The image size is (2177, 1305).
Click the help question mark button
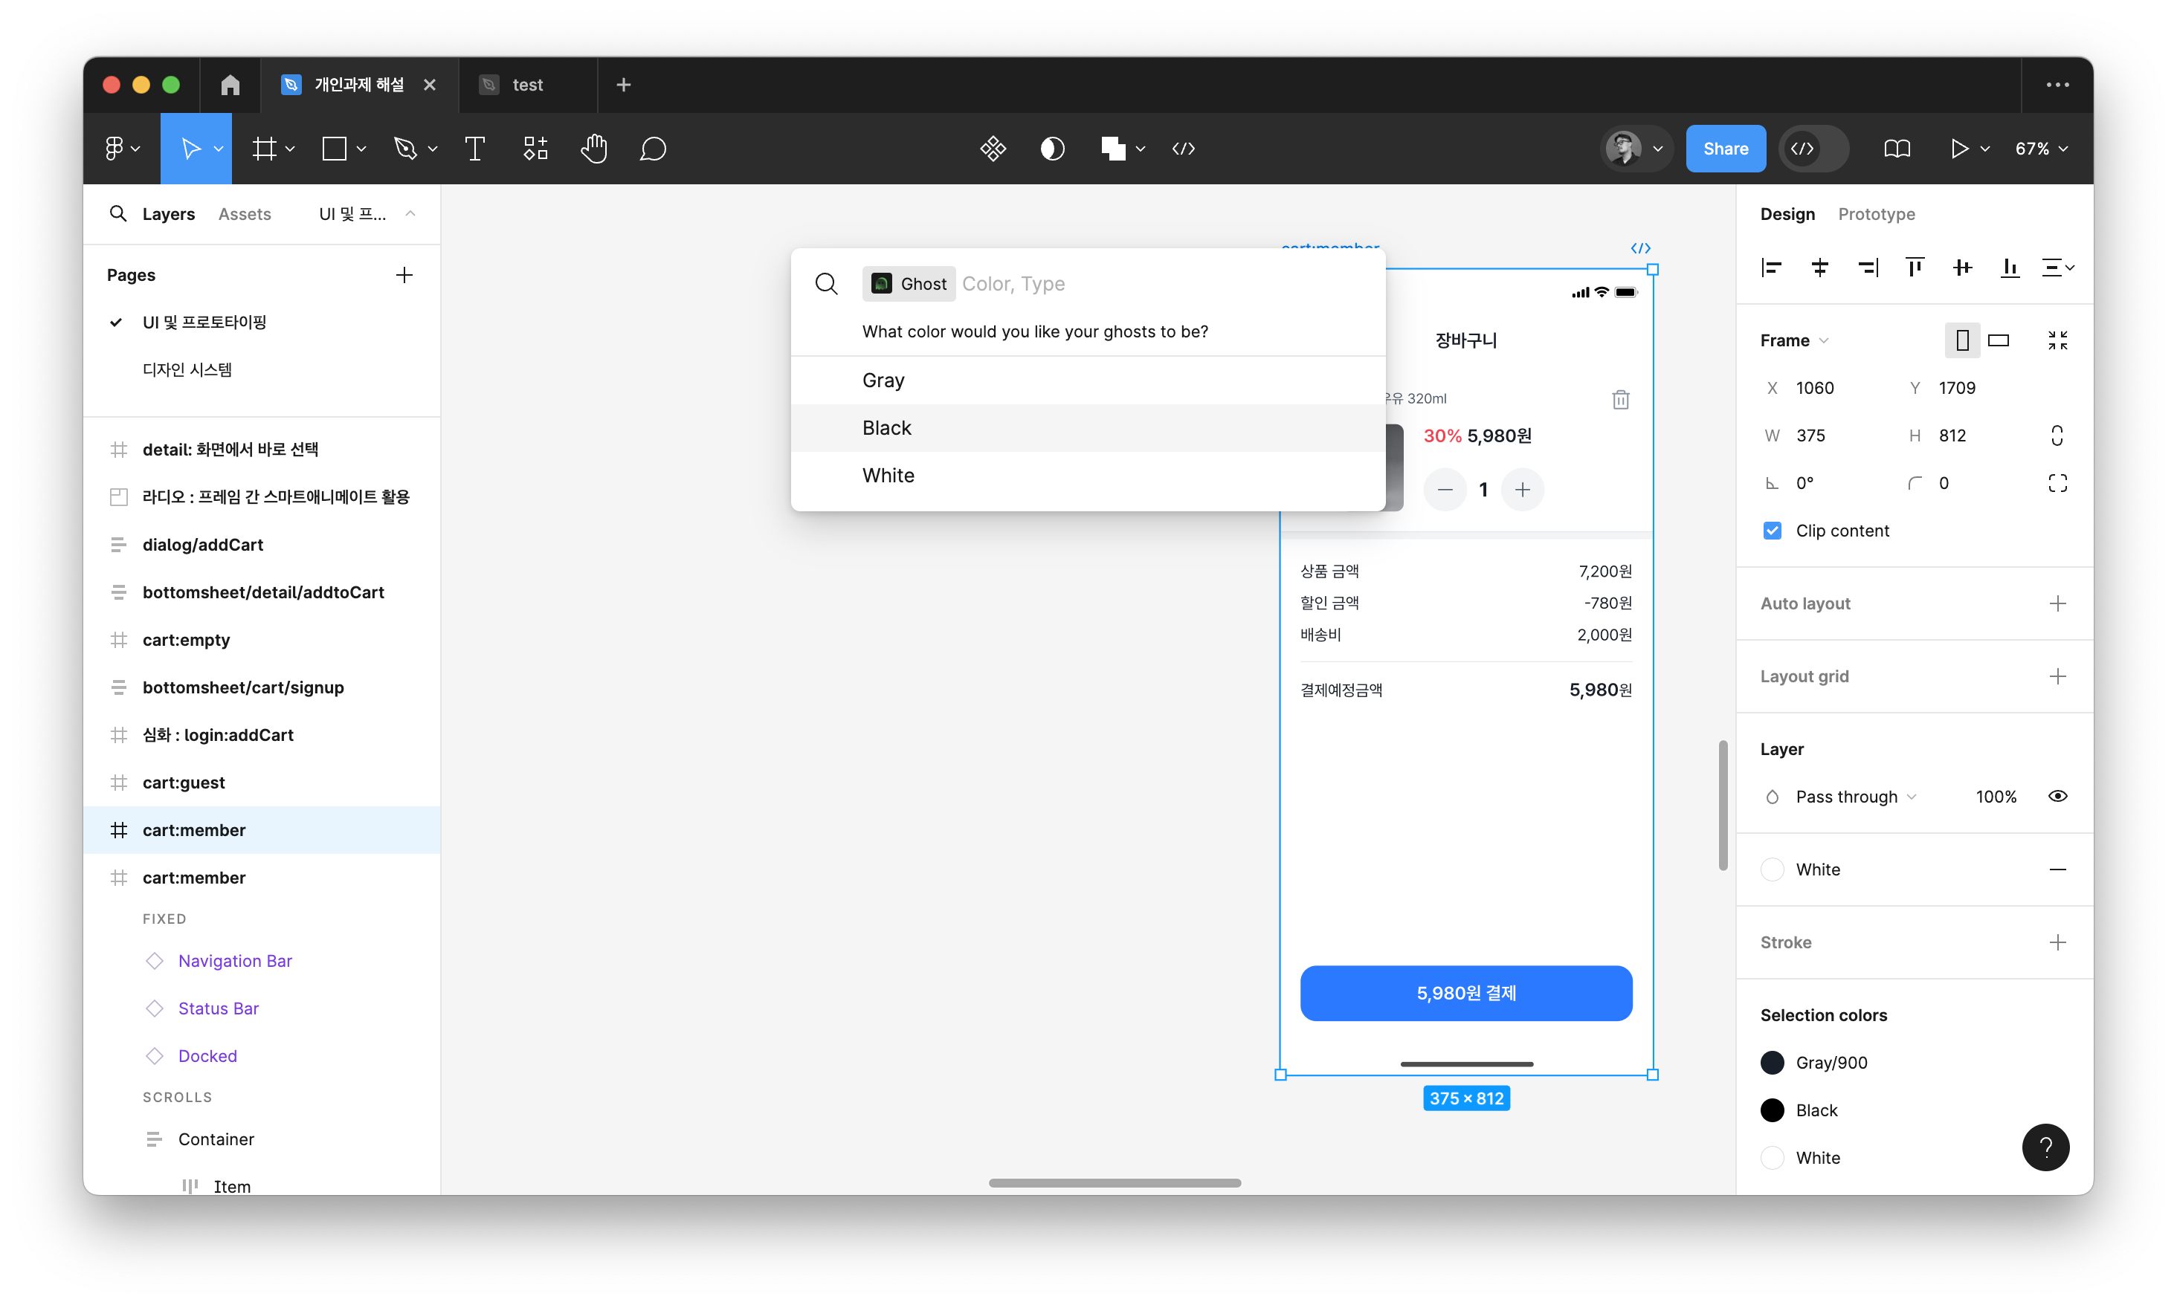point(2045,1147)
